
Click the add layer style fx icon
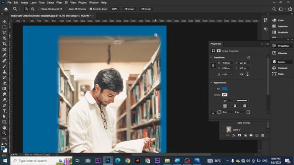pos(234,136)
